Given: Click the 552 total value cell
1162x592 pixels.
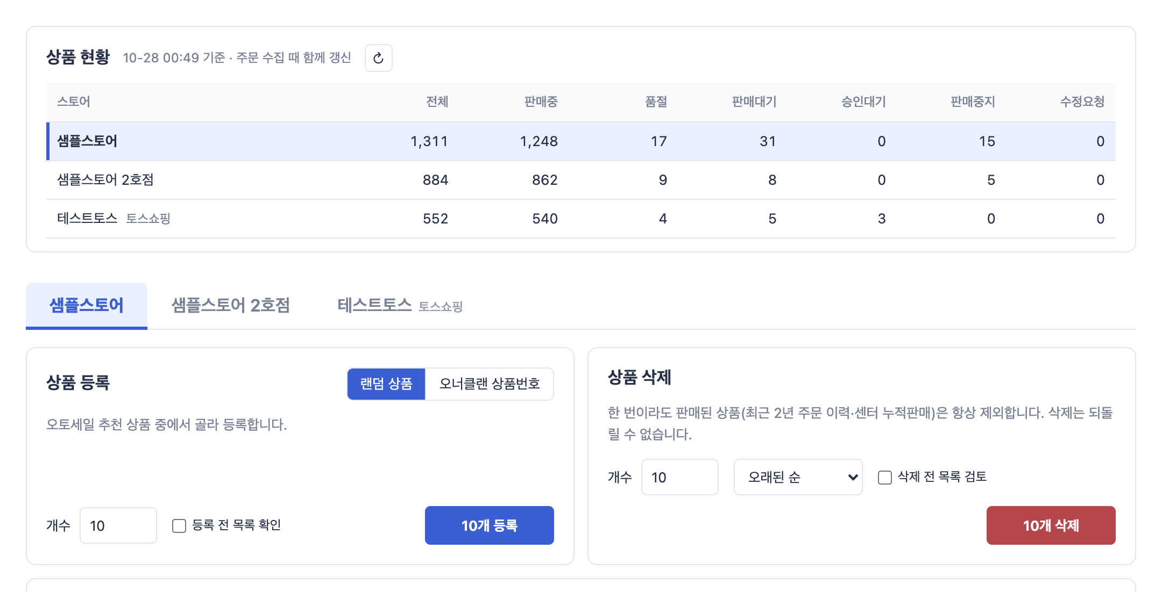Looking at the screenshot, I should [x=436, y=219].
